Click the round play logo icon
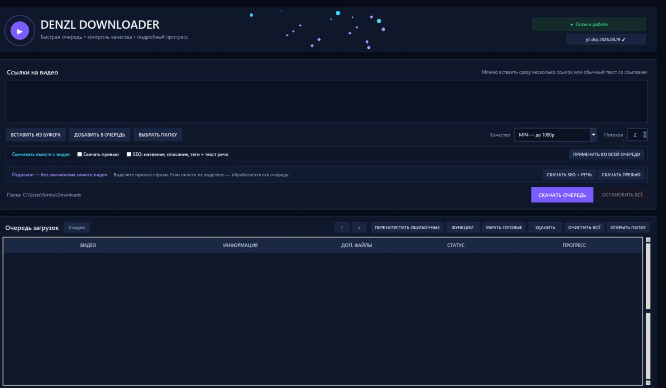The width and height of the screenshot is (666, 388). (20, 30)
